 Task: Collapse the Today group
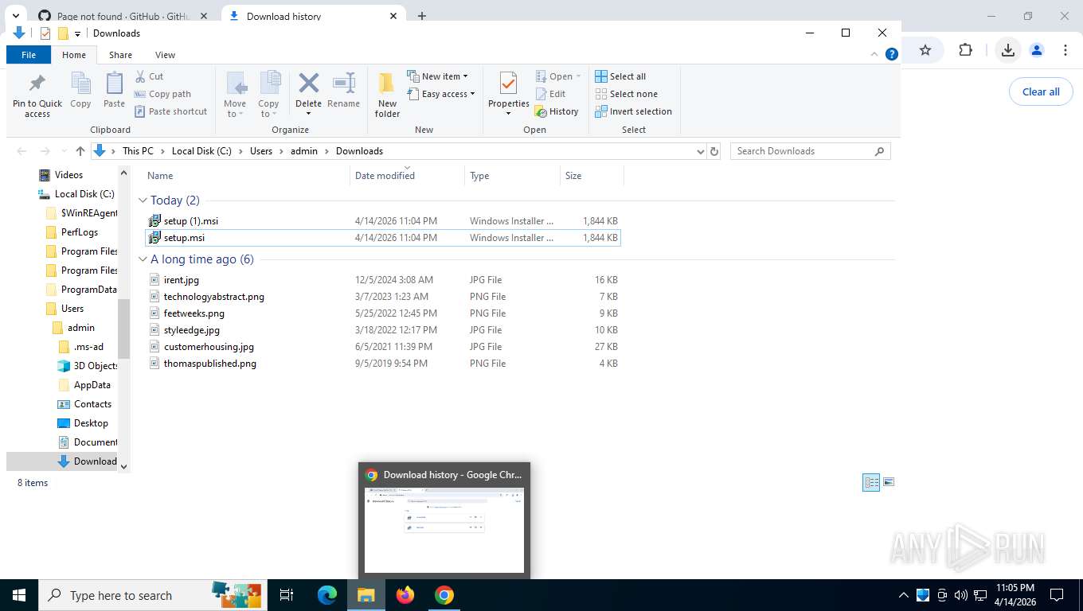pyautogui.click(x=143, y=200)
